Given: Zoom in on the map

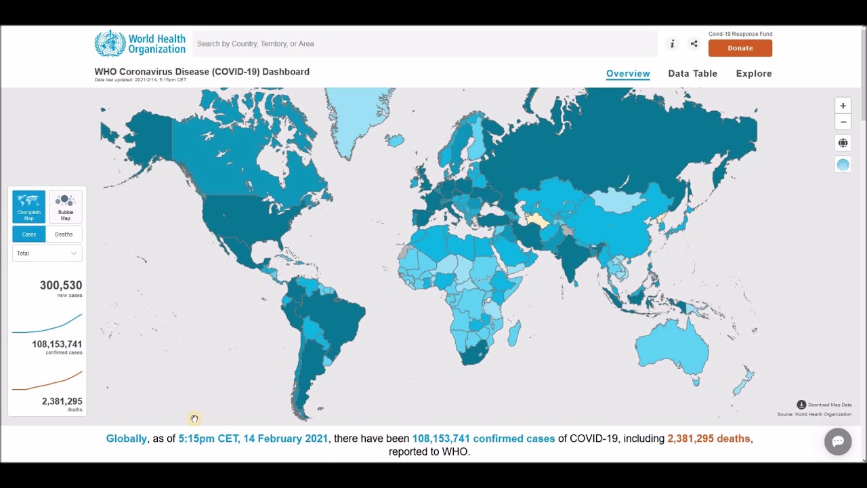Looking at the screenshot, I should pyautogui.click(x=843, y=106).
